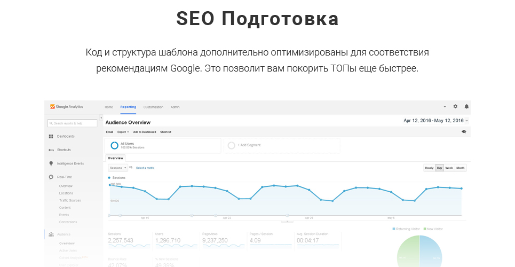The height and width of the screenshot is (267, 515).
Task: Click the Audience people icon
Action: pos(51,234)
